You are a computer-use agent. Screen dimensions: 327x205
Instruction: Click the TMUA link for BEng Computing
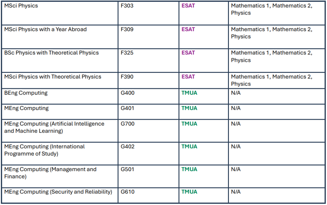pyautogui.click(x=189, y=93)
